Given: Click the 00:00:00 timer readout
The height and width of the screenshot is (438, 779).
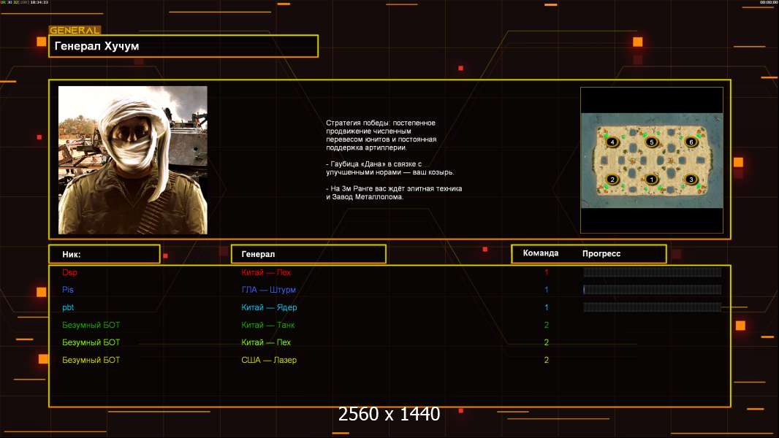Looking at the screenshot, I should click(x=768, y=2).
